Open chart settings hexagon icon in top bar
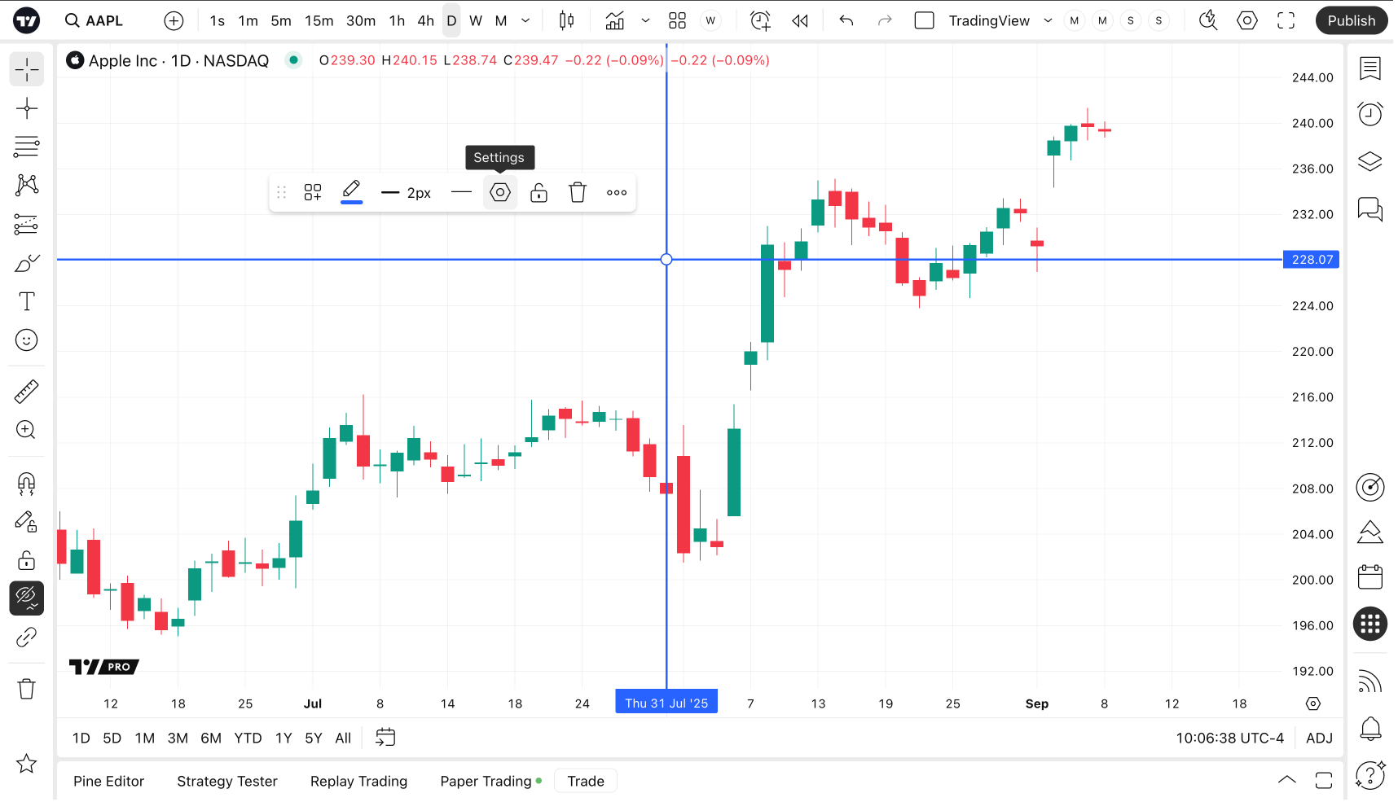Screen dimensions: 1398x802 point(1247,21)
